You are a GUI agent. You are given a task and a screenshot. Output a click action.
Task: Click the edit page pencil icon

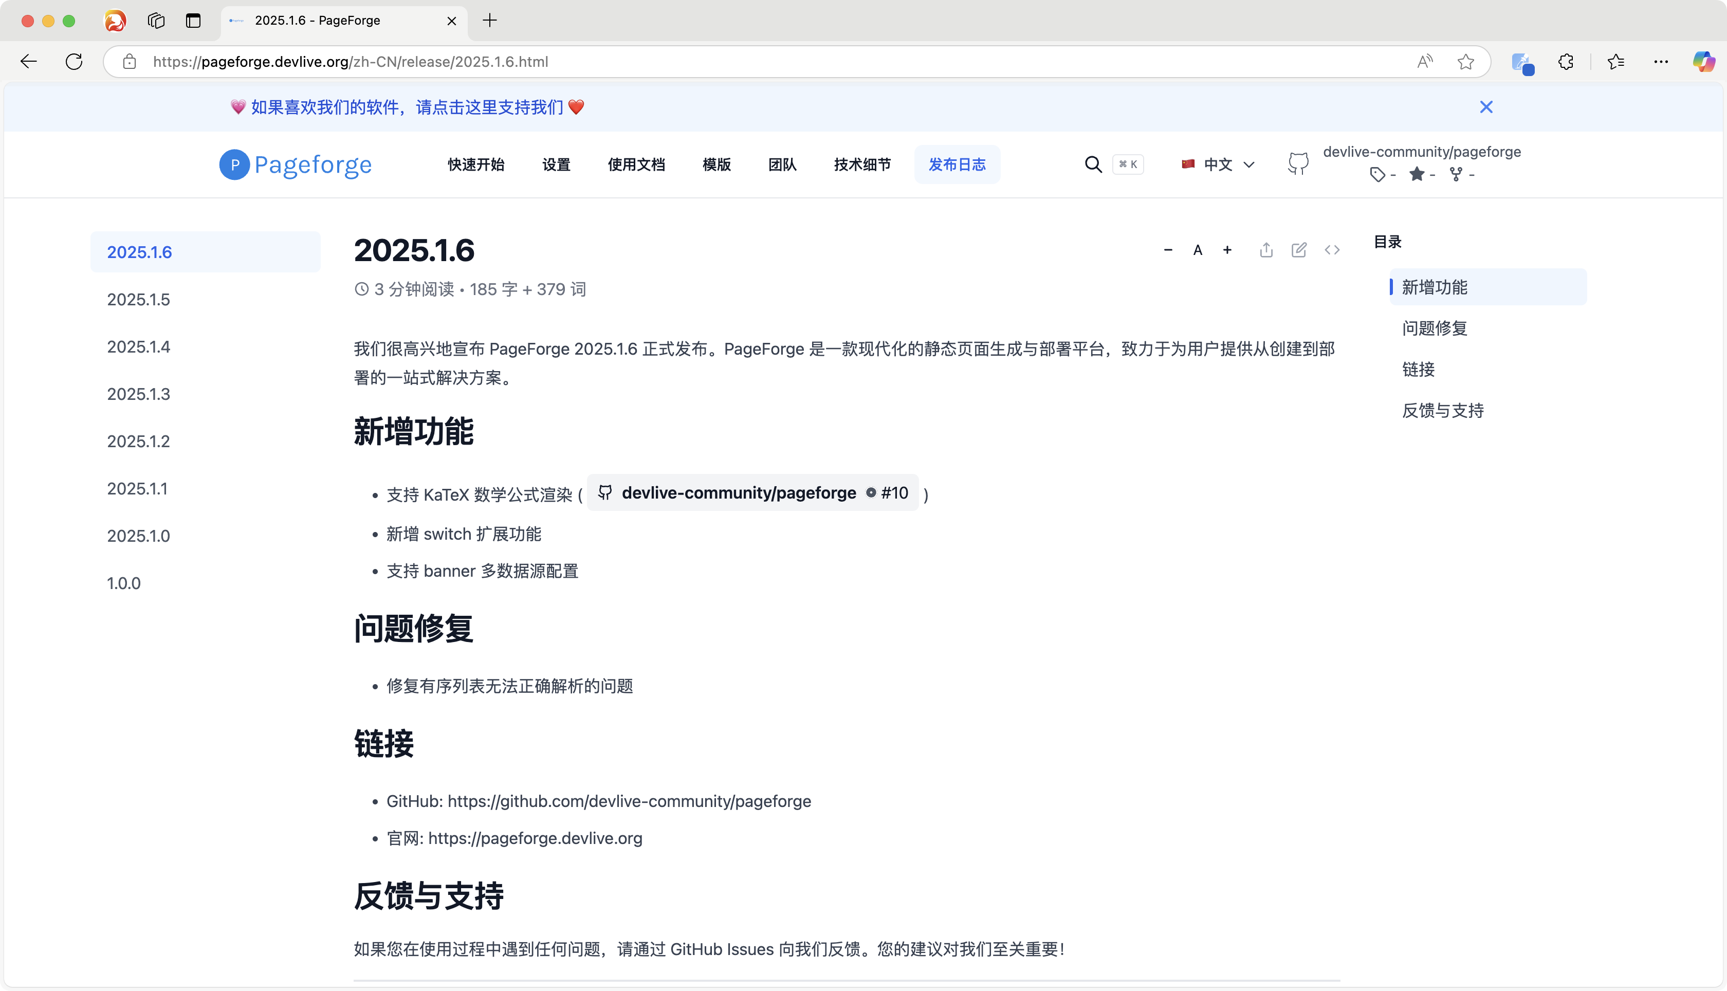pyautogui.click(x=1299, y=250)
